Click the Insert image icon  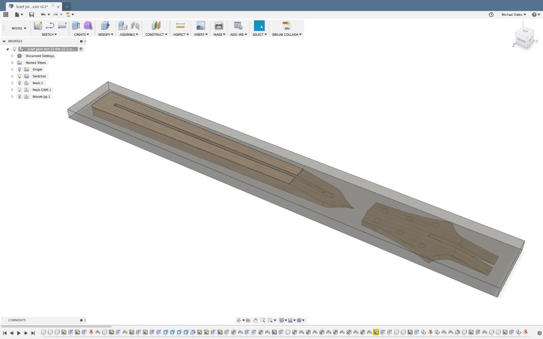point(200,25)
